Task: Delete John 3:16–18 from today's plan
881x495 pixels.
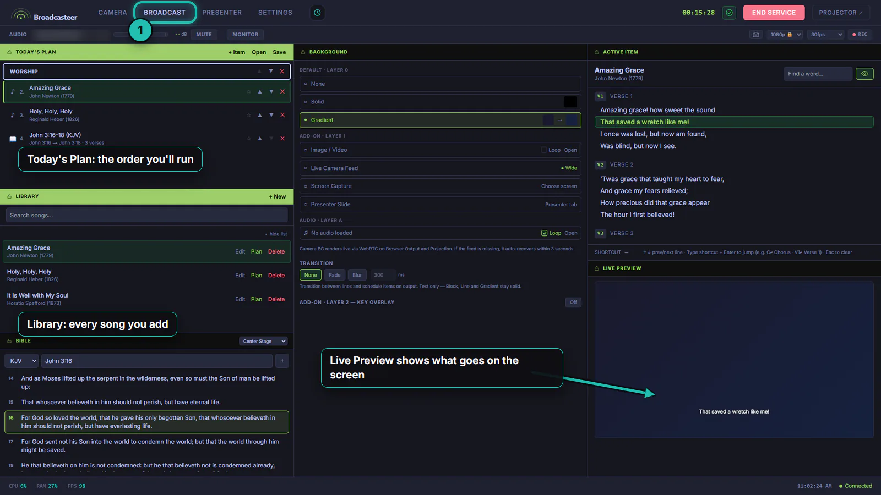Action: click(282, 139)
